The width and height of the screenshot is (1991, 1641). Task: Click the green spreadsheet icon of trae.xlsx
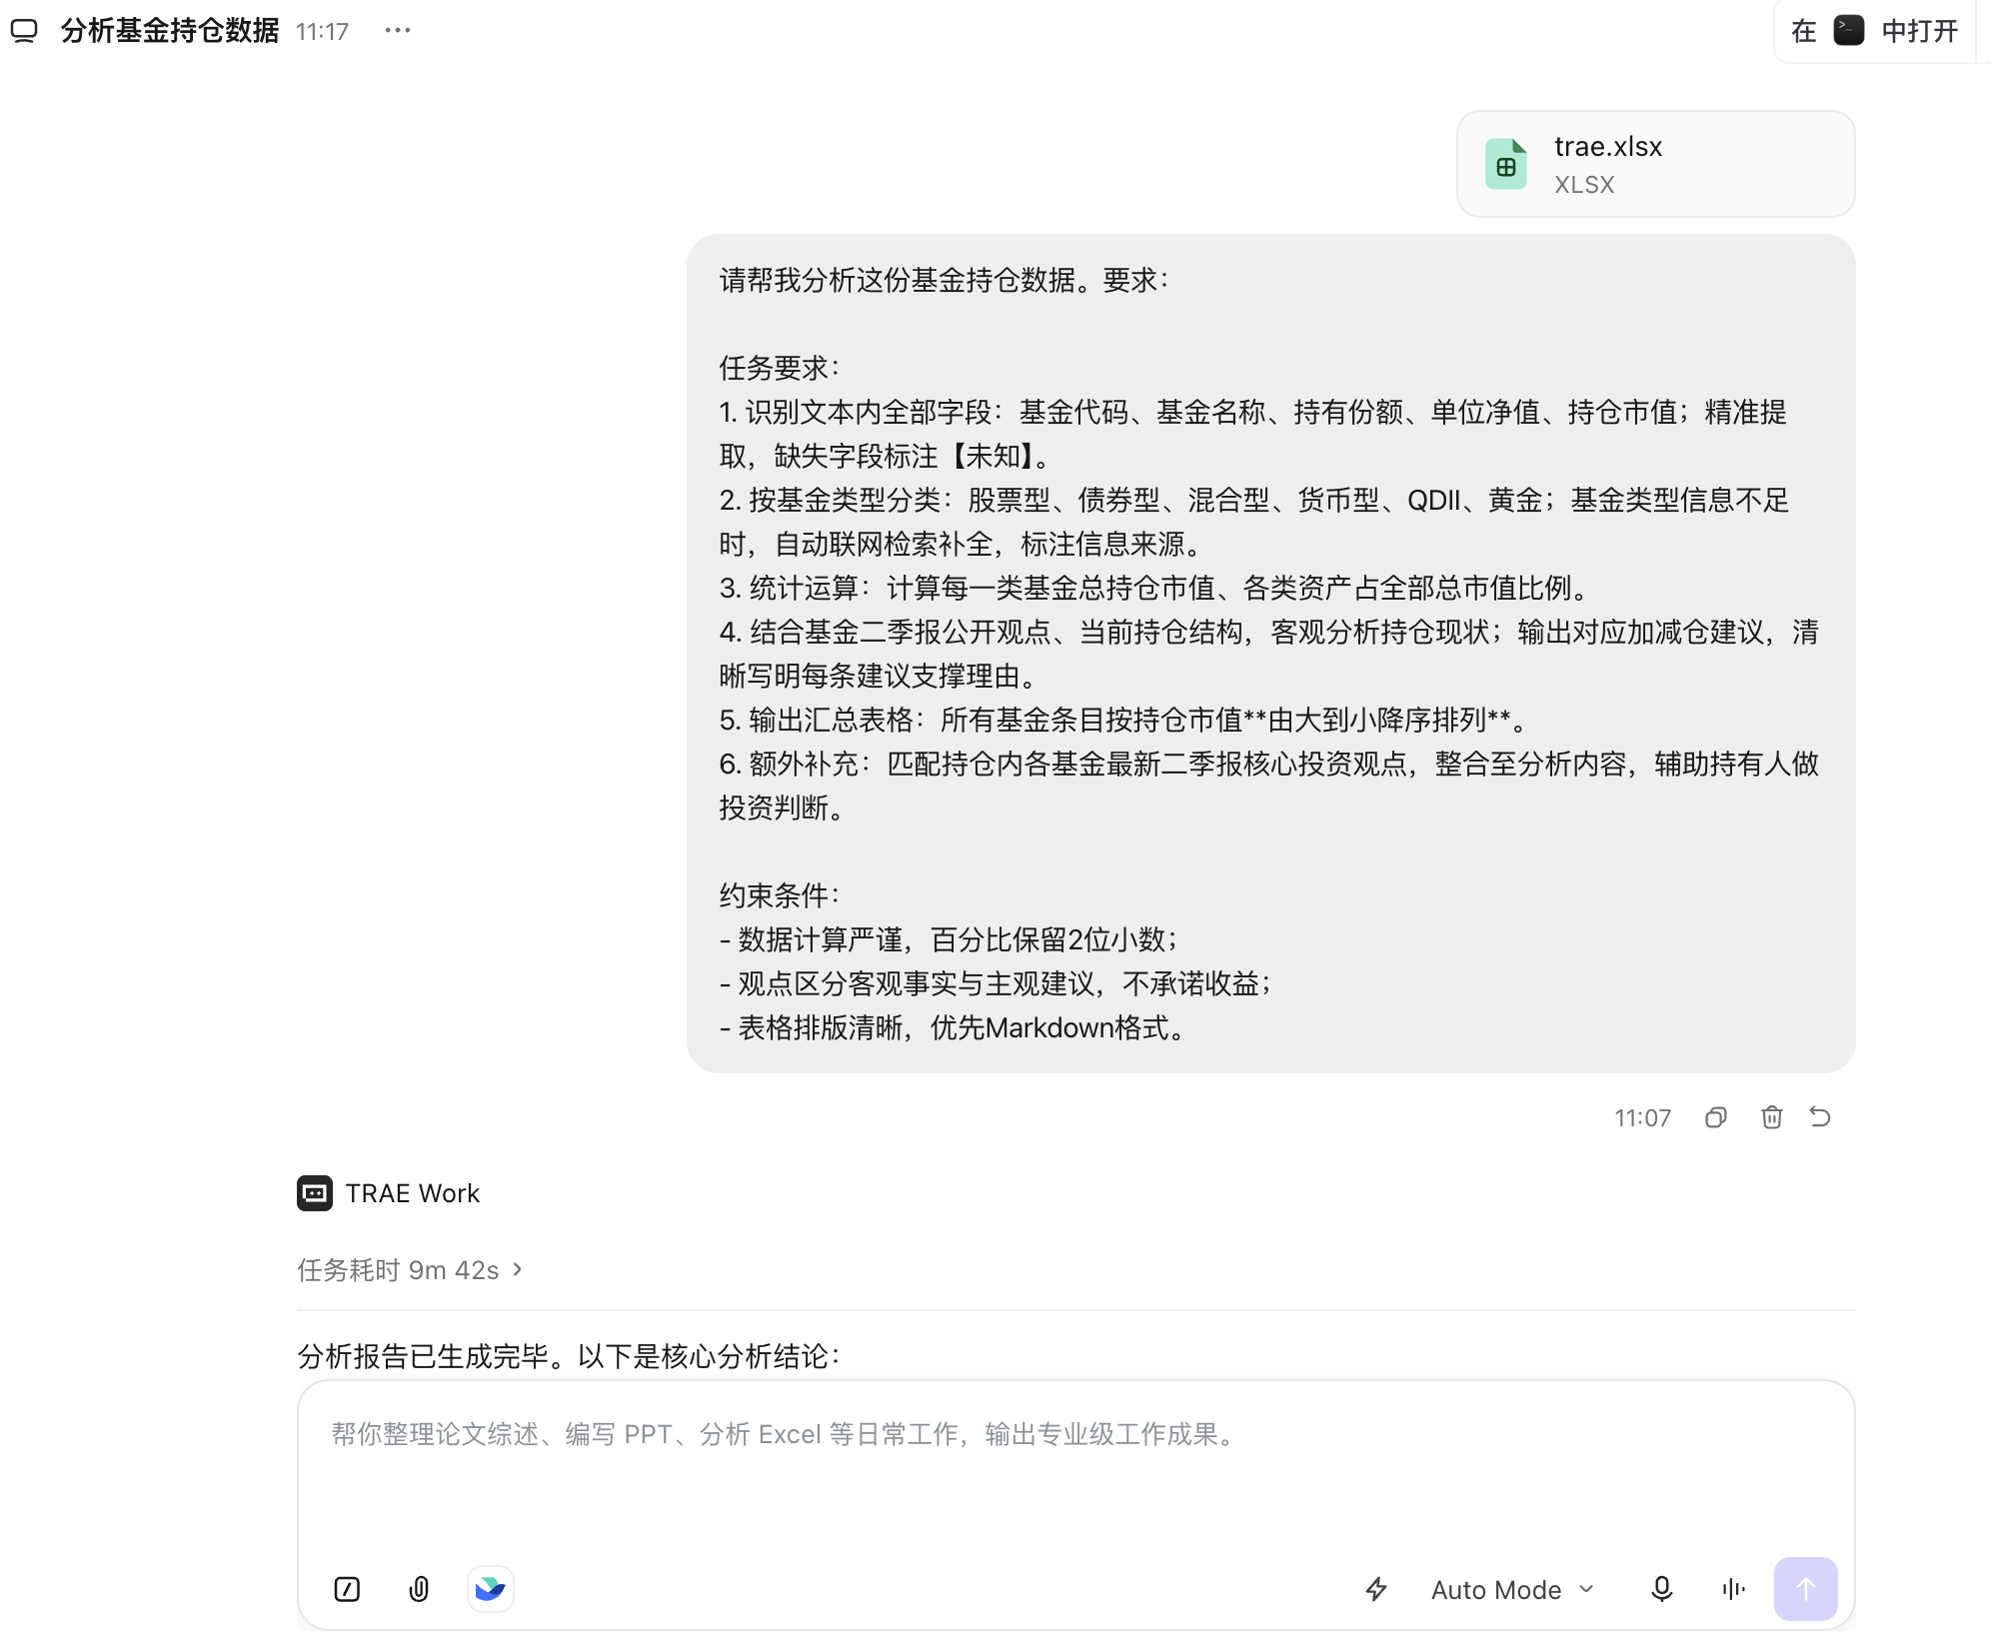point(1506,164)
